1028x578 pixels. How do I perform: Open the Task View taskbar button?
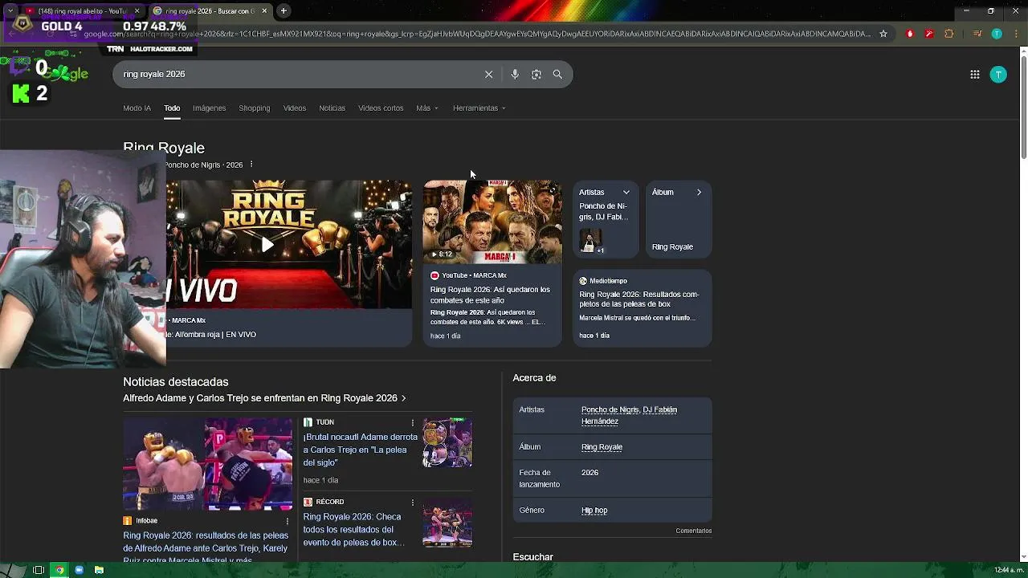(x=38, y=570)
